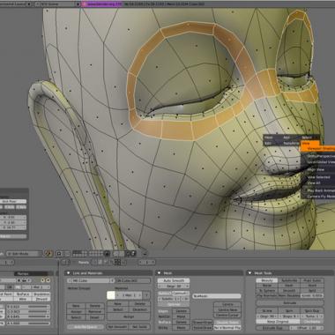Image resolution: width=335 pixels, height=335 pixels.
Task: Click the Limit value field in Mesh Tools
Action: [312, 295]
